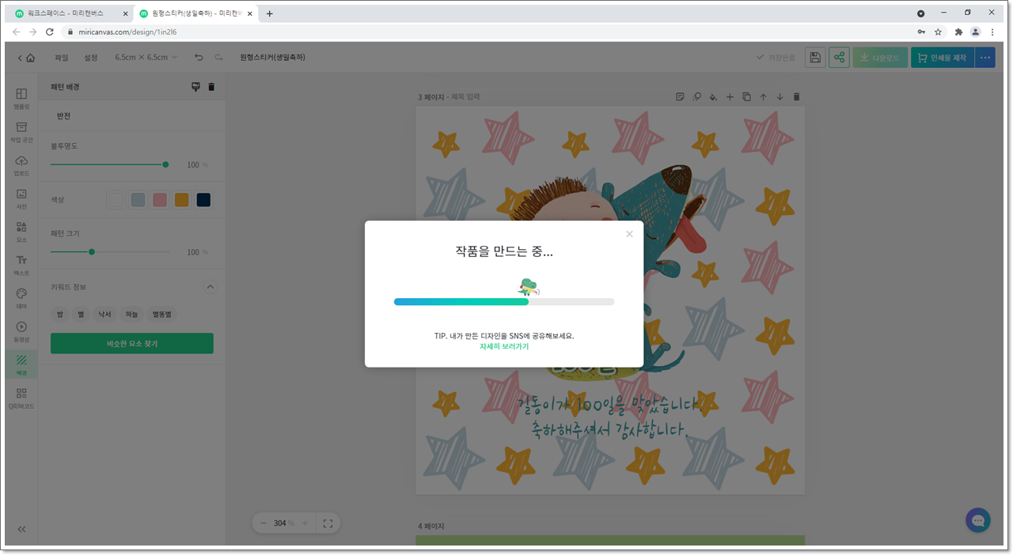Viewport: 1013px width, 555px height.
Task: Redo the last action
Action: [x=218, y=58]
